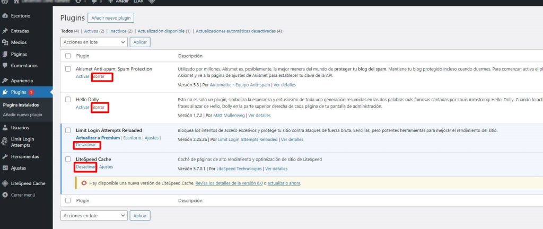Show the Todos plugins filter

(67, 31)
